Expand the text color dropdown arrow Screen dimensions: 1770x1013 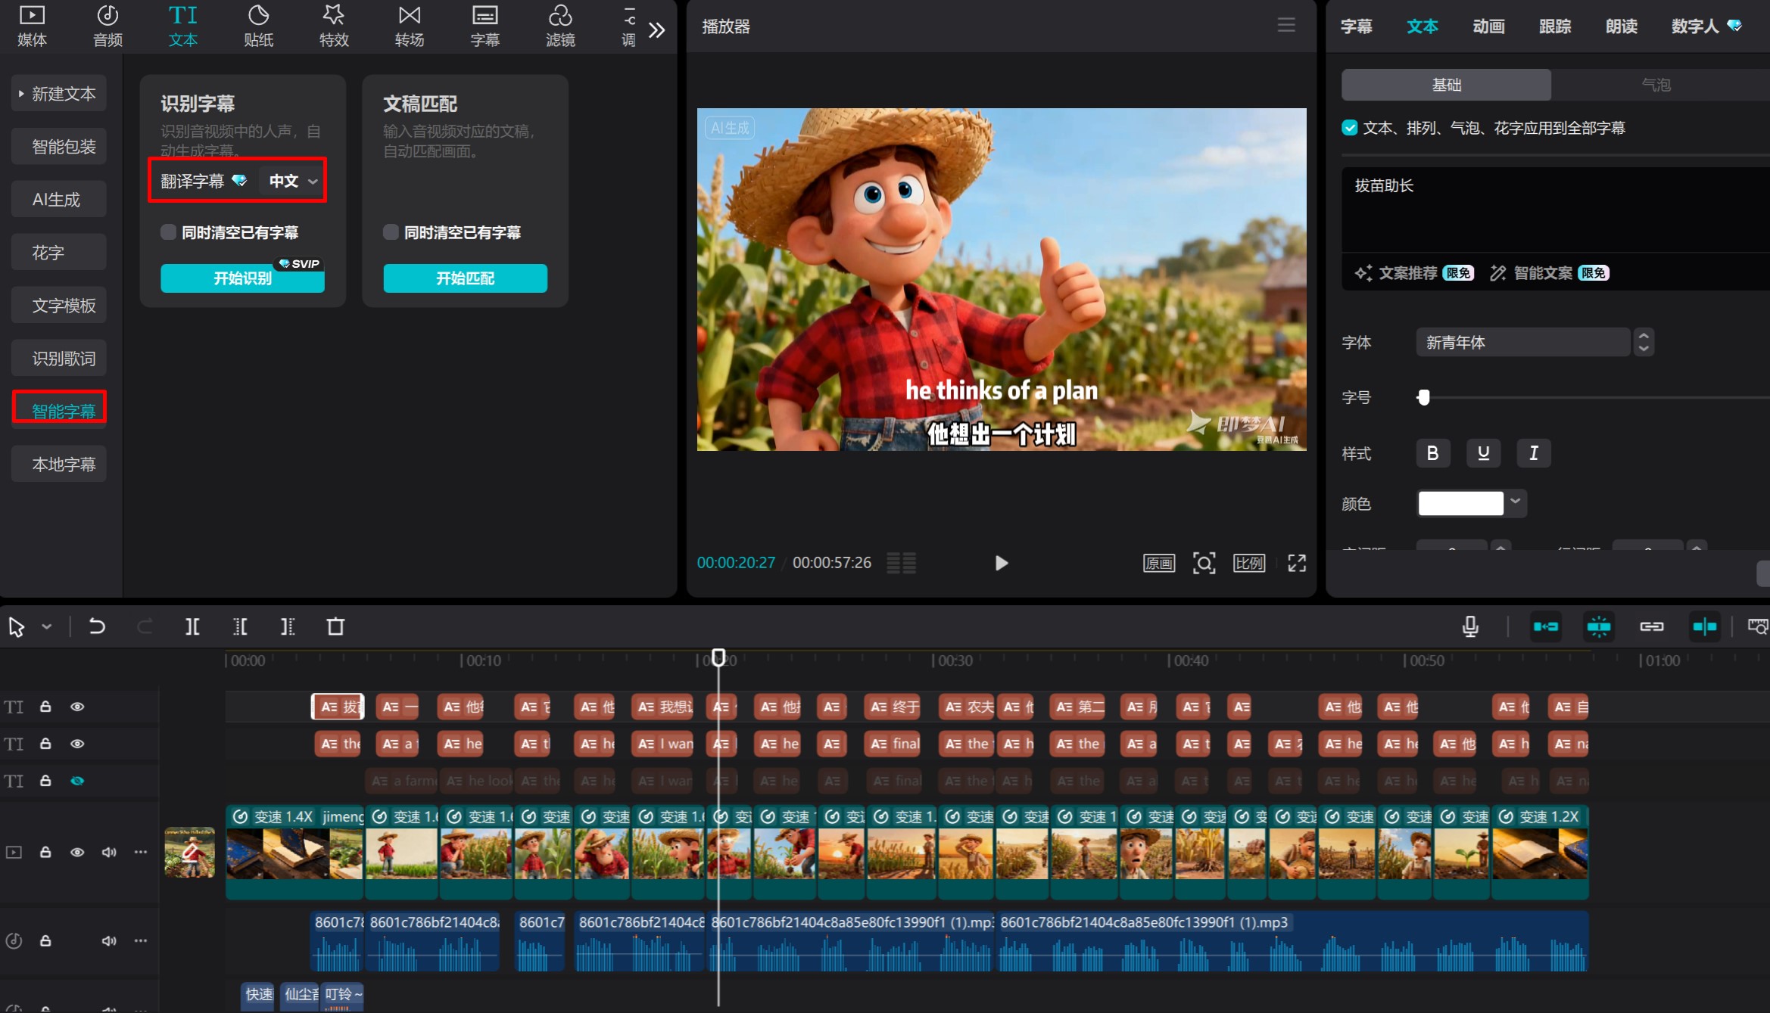click(x=1515, y=502)
